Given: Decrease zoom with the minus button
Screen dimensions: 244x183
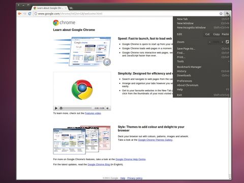Looking at the screenshot, I should pyautogui.click(x=209, y=42).
